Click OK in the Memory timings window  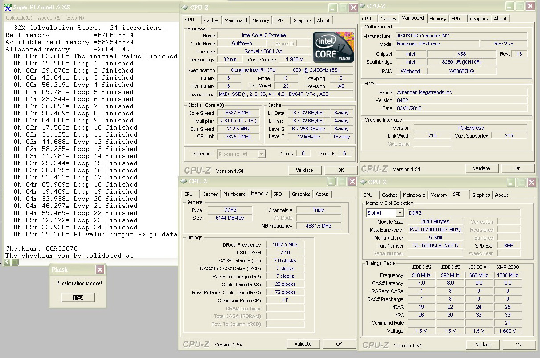click(x=339, y=344)
